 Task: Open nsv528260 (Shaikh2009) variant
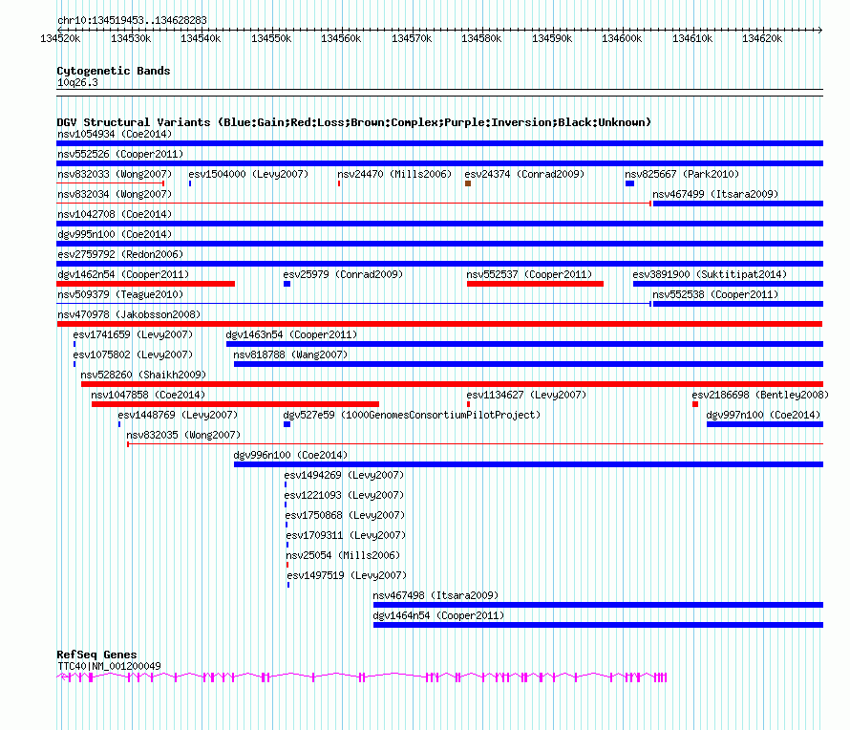pos(143,375)
